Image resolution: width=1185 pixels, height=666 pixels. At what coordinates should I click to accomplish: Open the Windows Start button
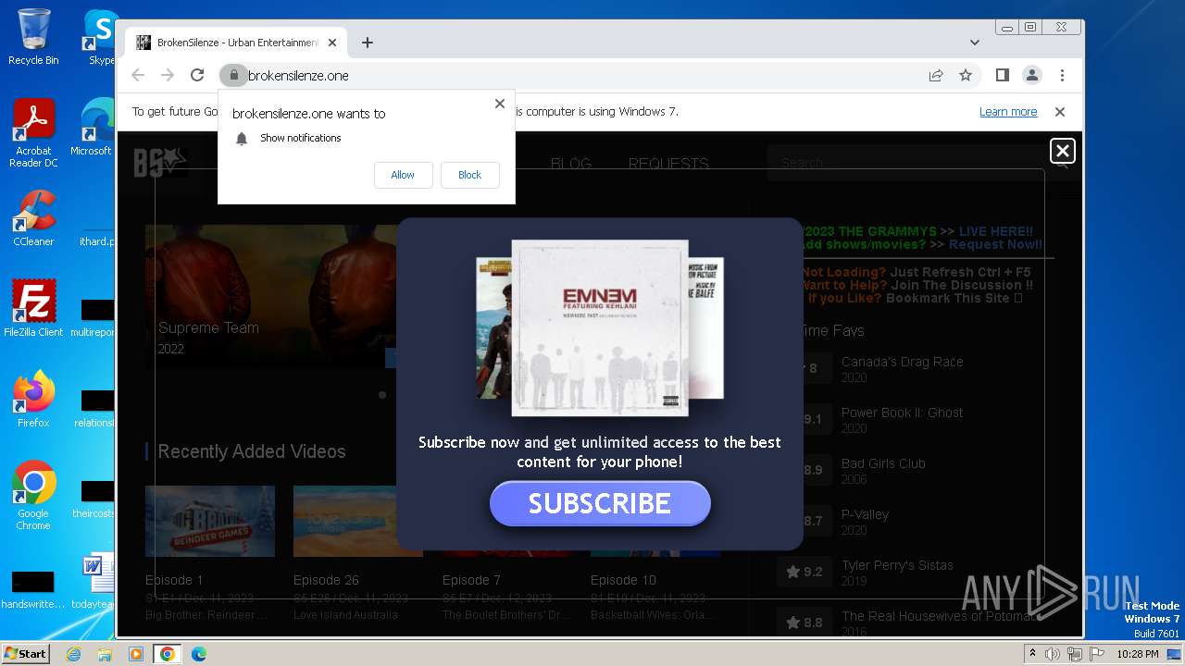tap(25, 653)
